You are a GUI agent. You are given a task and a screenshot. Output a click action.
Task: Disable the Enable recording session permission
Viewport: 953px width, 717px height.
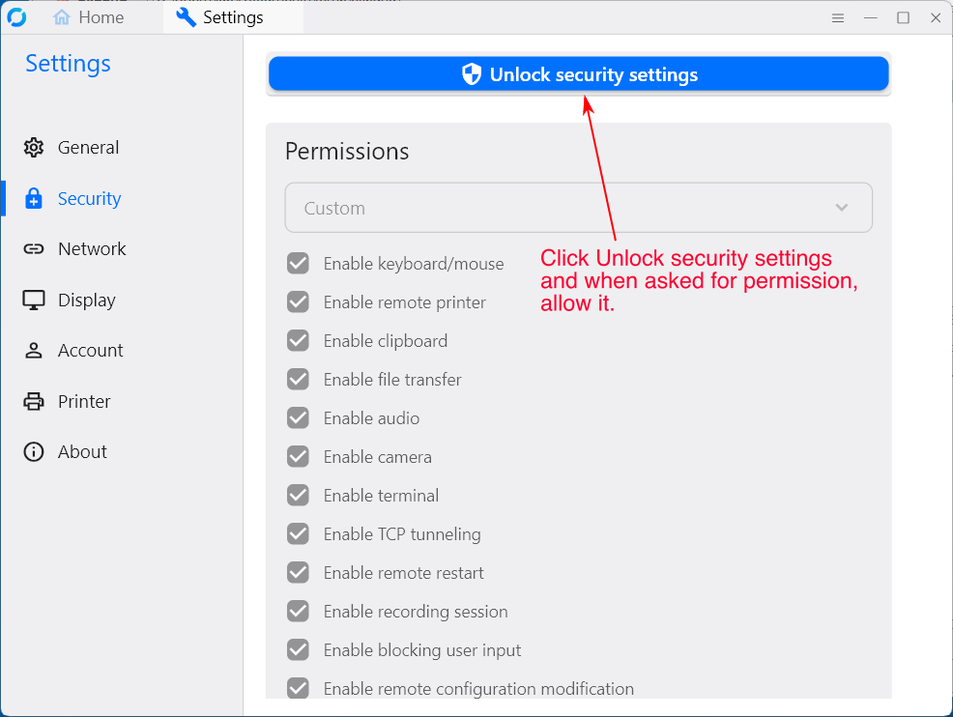[x=298, y=611]
